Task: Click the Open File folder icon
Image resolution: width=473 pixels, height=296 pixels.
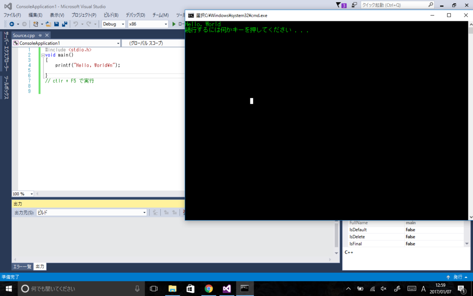Action: [x=48, y=24]
